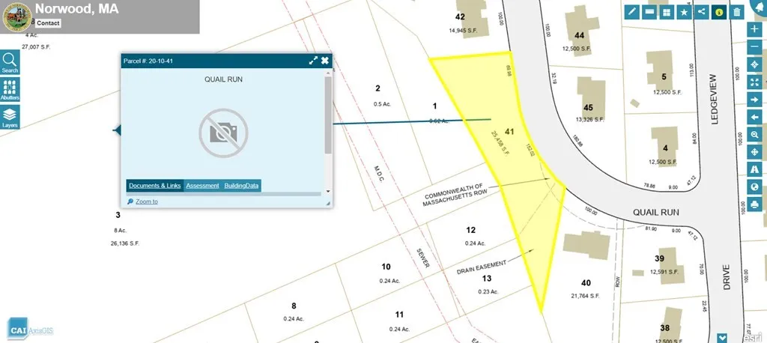The width and height of the screenshot is (767, 343).
Task: Select the pencil draw tool
Action: coord(631,11)
